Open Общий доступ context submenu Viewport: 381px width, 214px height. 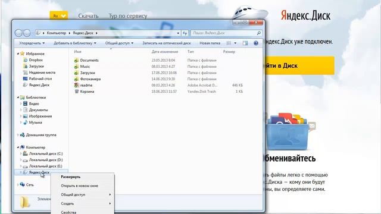[83, 194]
